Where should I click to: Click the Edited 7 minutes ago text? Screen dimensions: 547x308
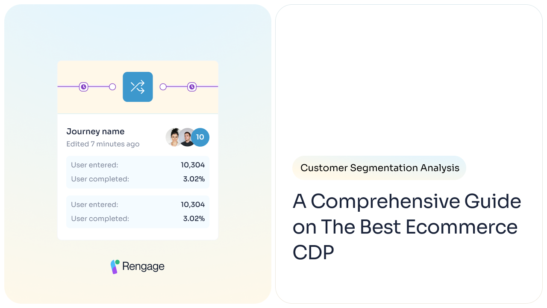pos(103,144)
